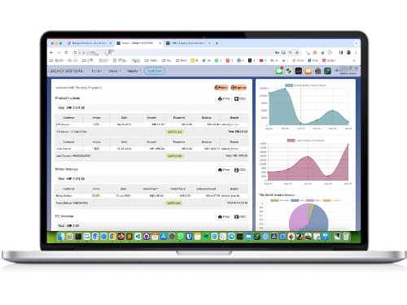Image resolution: width=407 pixels, height=305 pixels.
Task: Open GitHub Desktop from the dock
Action: pos(147,237)
